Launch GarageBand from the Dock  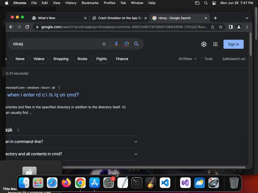(x=151, y=183)
